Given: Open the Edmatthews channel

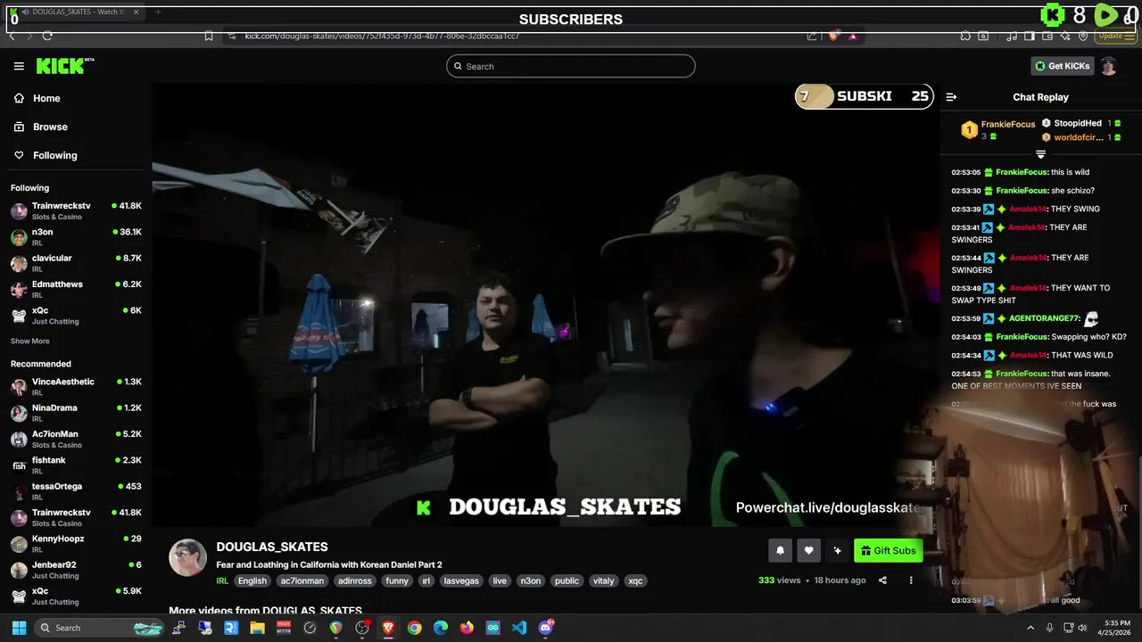Looking at the screenshot, I should (76, 289).
